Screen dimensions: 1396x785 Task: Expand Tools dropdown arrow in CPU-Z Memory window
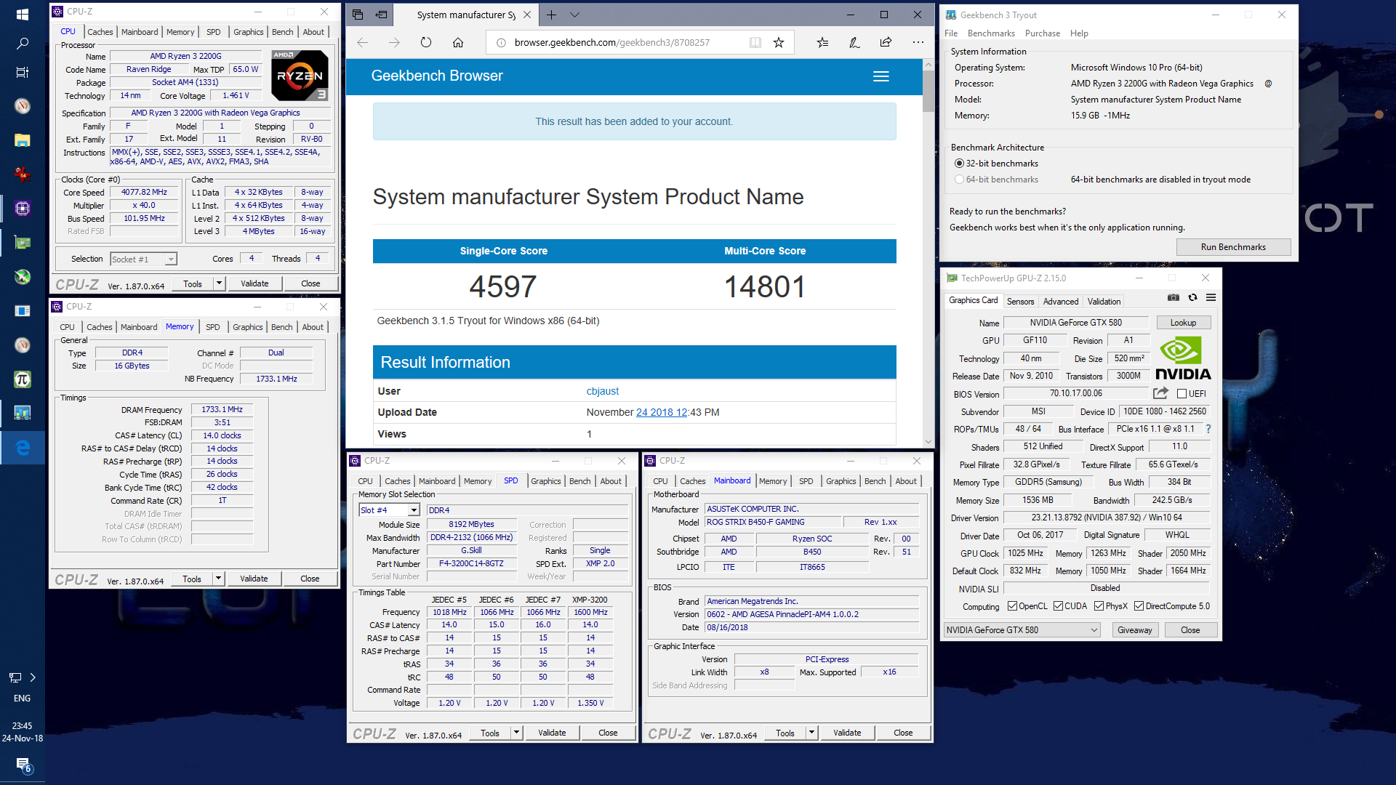click(x=218, y=579)
